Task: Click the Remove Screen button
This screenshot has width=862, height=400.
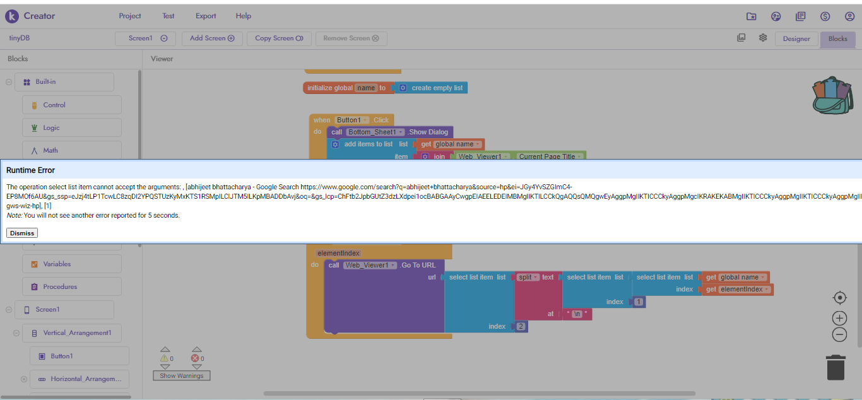Action: coord(351,38)
